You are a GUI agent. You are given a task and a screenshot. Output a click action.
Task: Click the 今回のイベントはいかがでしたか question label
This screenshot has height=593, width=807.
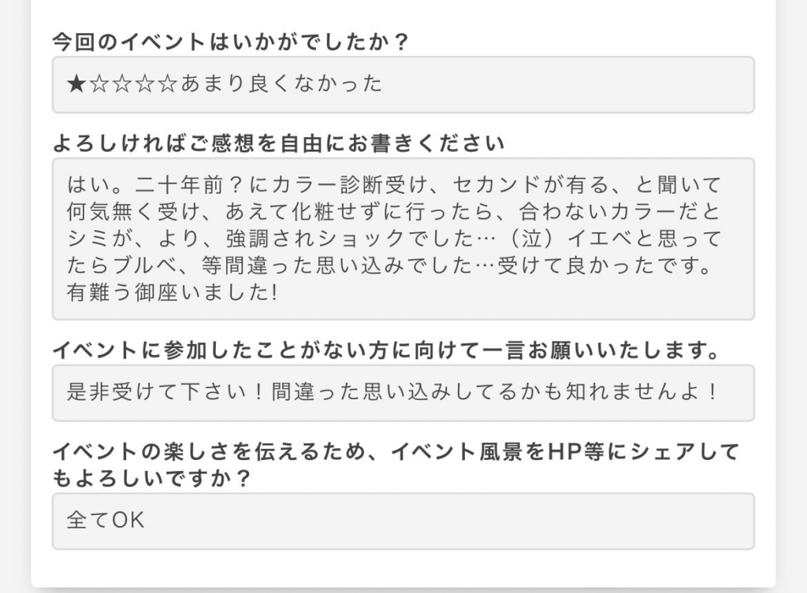click(x=230, y=42)
